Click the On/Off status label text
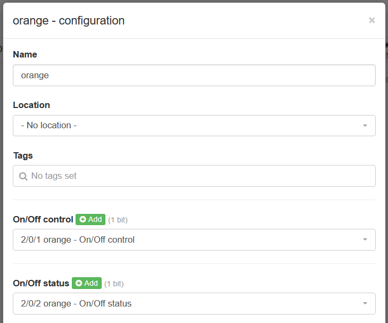The height and width of the screenshot is (323, 388). pos(41,283)
